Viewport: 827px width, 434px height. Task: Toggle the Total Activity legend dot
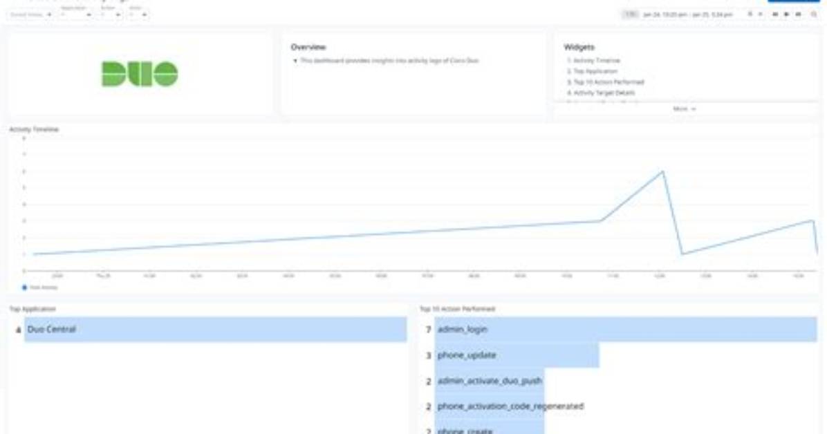(x=24, y=287)
